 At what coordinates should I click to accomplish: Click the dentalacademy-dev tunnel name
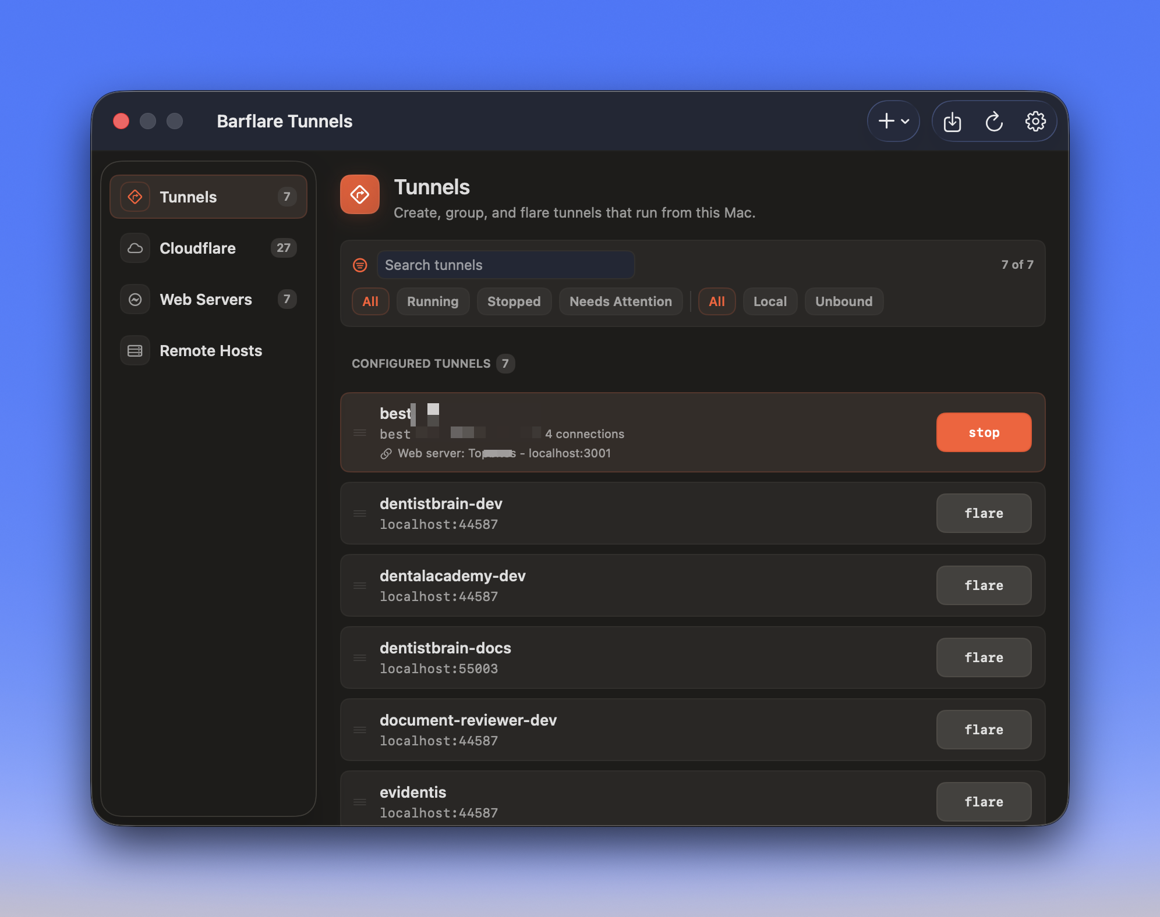pos(452,576)
